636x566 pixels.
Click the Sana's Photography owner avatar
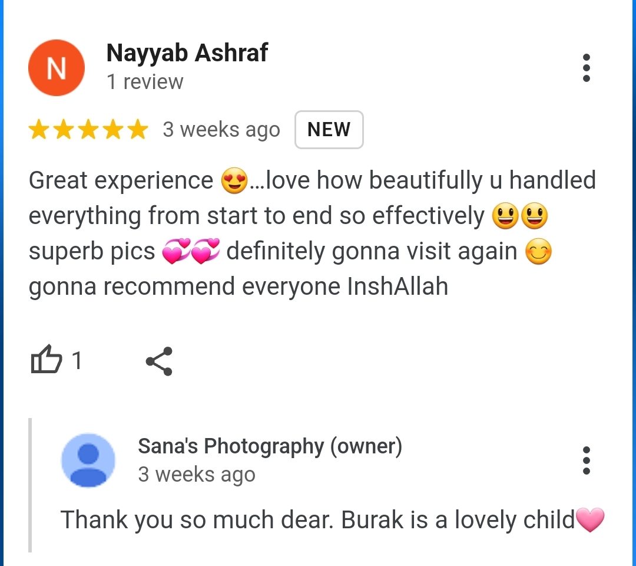click(88, 460)
